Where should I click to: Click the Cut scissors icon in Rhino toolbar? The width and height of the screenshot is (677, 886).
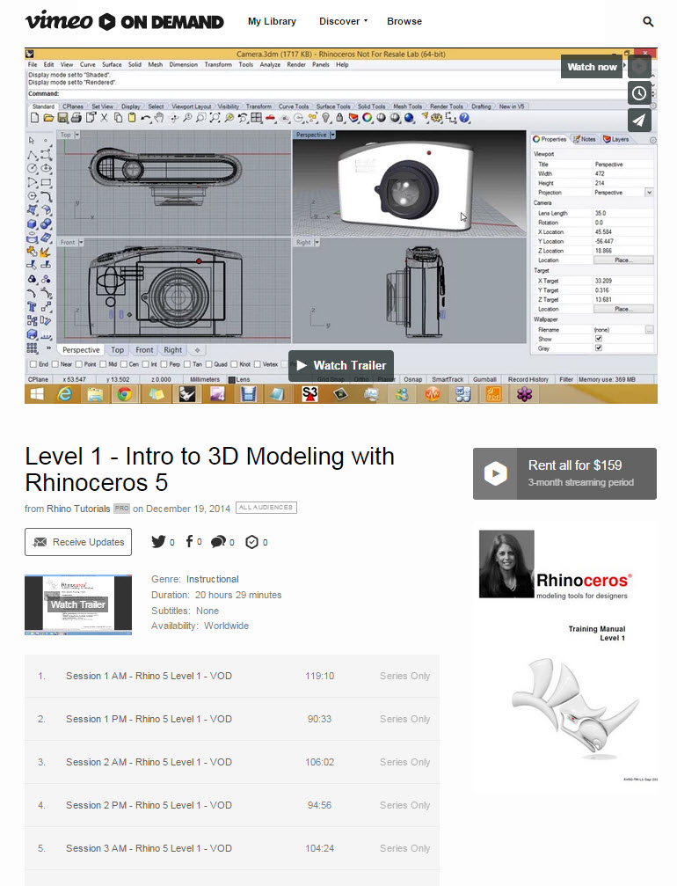104,118
